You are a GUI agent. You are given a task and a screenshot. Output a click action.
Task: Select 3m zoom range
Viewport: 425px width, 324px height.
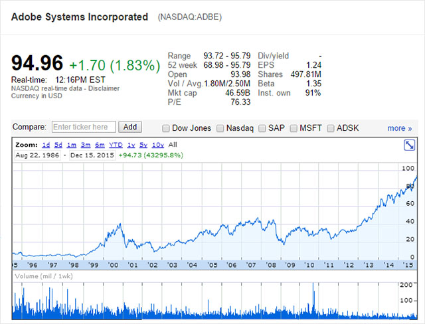tap(86, 145)
